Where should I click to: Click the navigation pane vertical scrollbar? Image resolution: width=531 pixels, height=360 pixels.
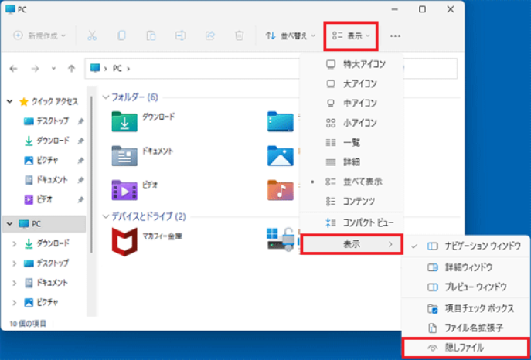point(90,175)
